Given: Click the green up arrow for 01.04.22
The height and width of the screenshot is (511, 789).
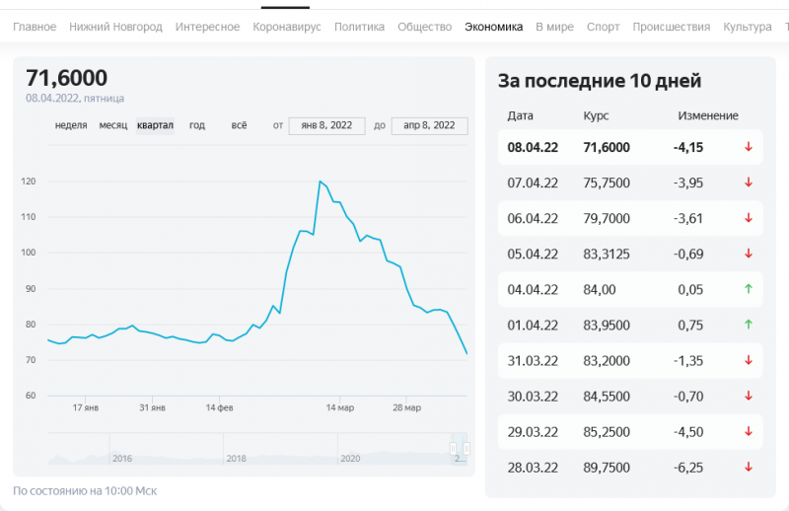Looking at the screenshot, I should pyautogui.click(x=749, y=325).
